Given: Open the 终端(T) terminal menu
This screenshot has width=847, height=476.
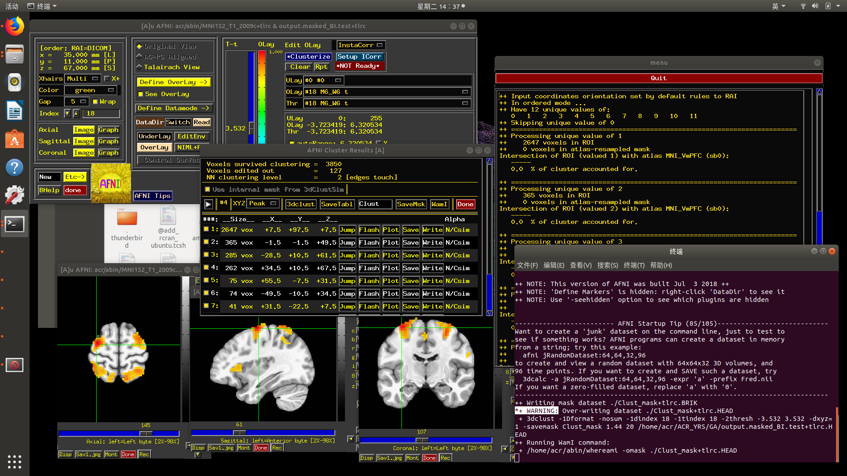Looking at the screenshot, I should tap(634, 265).
